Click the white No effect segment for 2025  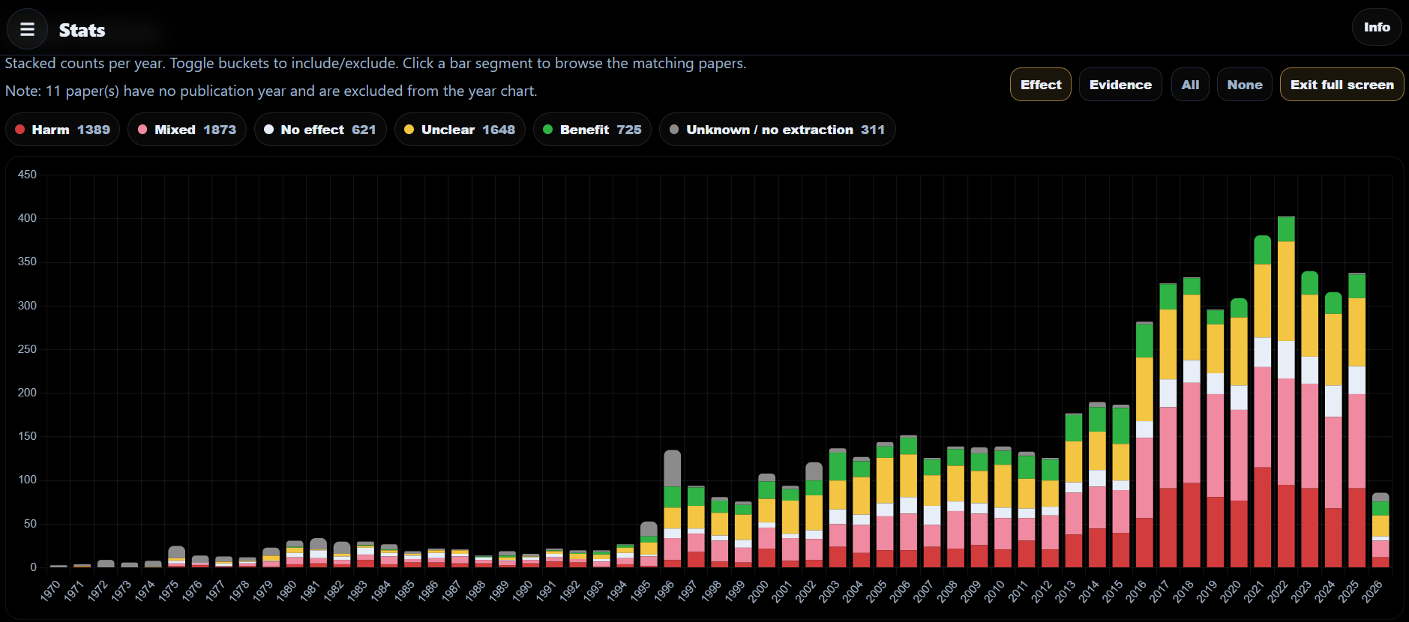[x=1357, y=380]
